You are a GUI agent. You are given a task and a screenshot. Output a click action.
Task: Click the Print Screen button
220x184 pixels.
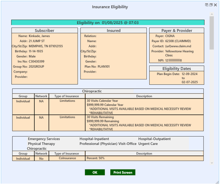coord(123,172)
